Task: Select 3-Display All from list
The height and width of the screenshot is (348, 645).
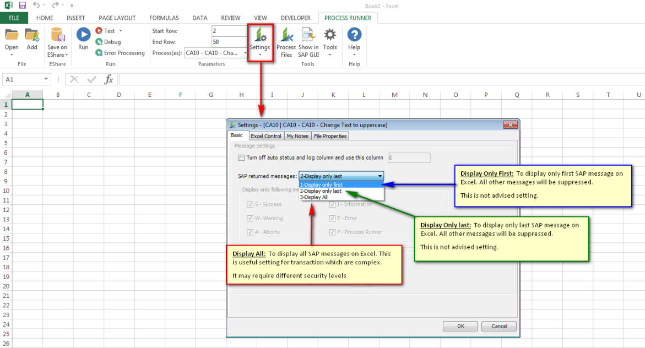Action: tap(314, 197)
